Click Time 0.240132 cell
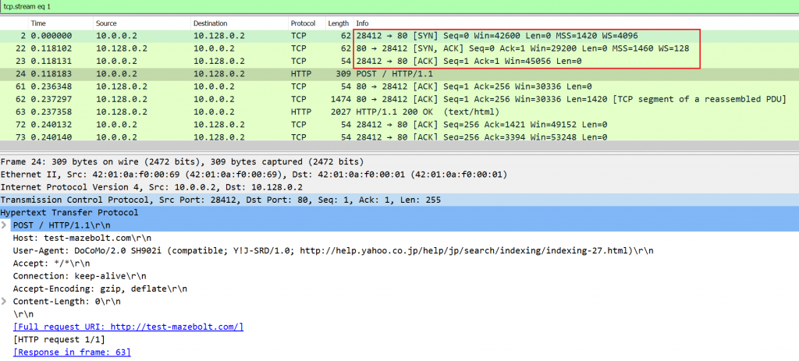The width and height of the screenshot is (799, 361). 51,124
